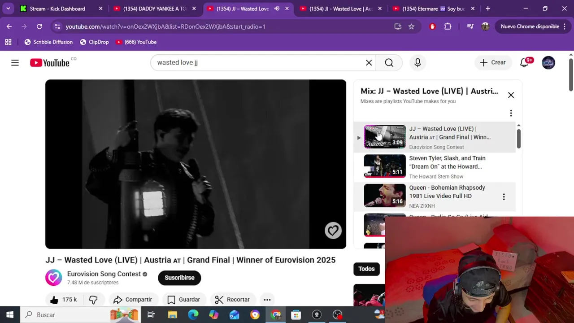Launch Microsoft Edge from the taskbar
The width and height of the screenshot is (574, 323).
tap(193, 315)
